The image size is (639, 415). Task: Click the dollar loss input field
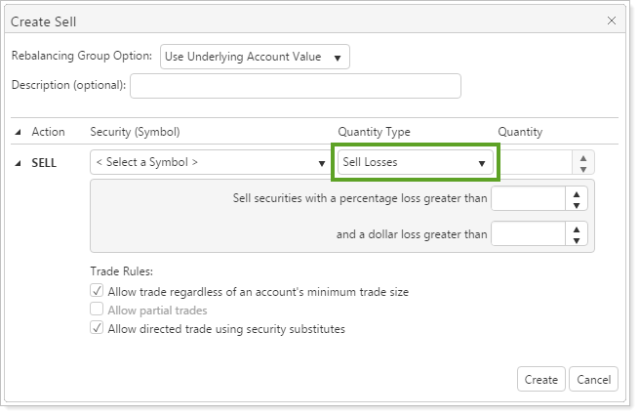pyautogui.click(x=528, y=234)
